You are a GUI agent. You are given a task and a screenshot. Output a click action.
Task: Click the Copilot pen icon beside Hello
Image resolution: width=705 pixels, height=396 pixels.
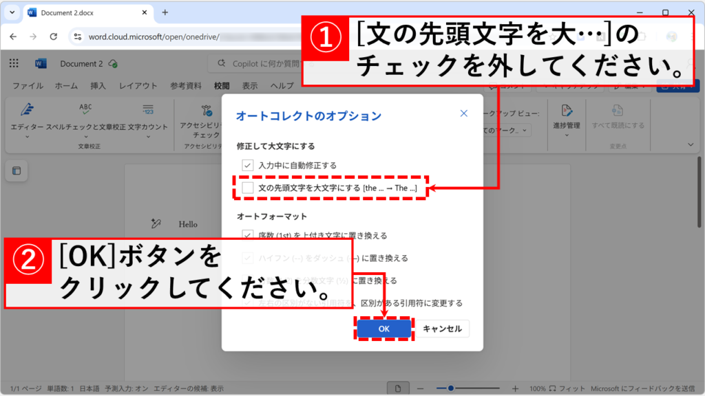click(x=156, y=223)
